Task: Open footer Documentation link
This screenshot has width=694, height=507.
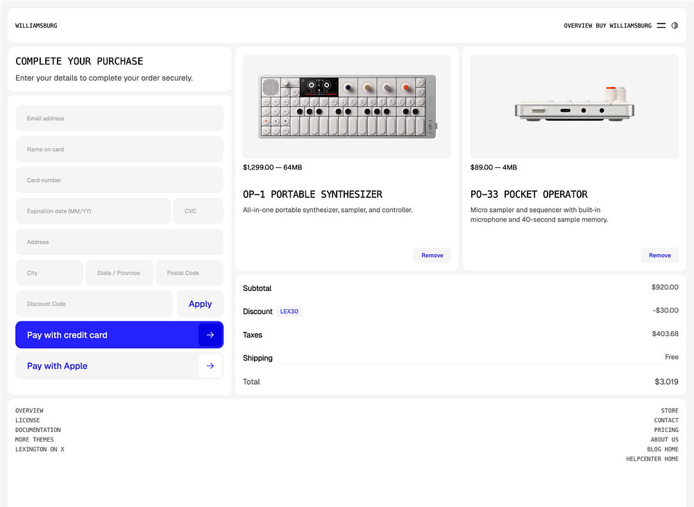Action: pyautogui.click(x=38, y=430)
